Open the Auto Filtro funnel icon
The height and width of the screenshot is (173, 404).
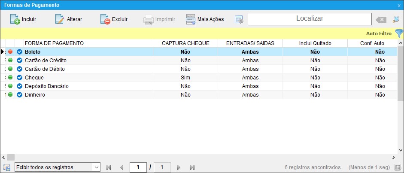(x=399, y=33)
